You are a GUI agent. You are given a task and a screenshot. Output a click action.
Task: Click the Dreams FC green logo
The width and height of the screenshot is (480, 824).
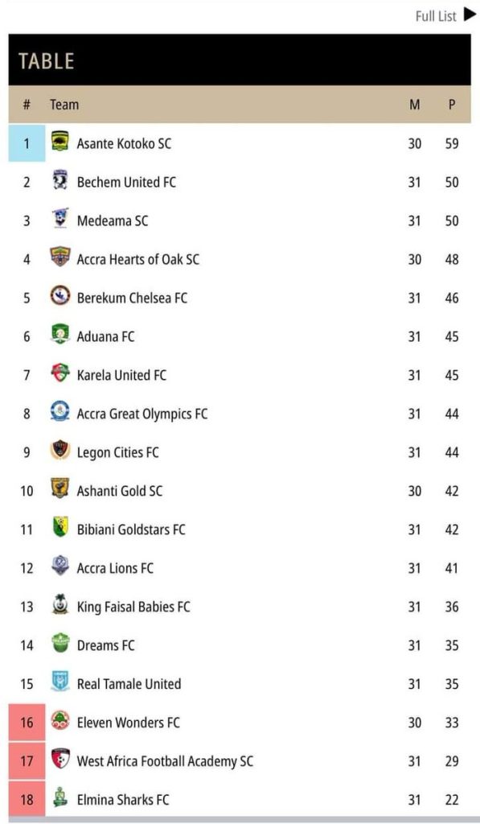point(60,644)
